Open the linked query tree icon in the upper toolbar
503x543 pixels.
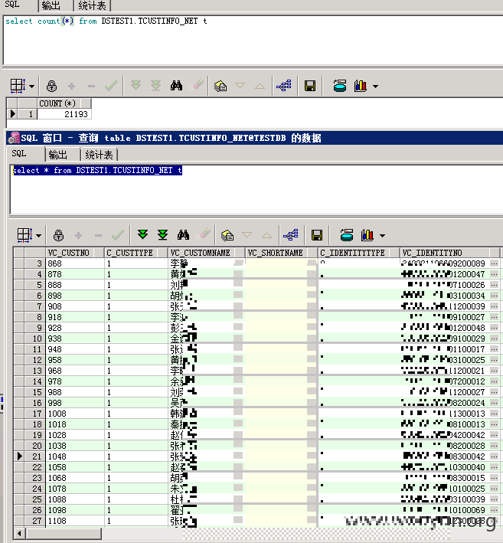coord(284,86)
